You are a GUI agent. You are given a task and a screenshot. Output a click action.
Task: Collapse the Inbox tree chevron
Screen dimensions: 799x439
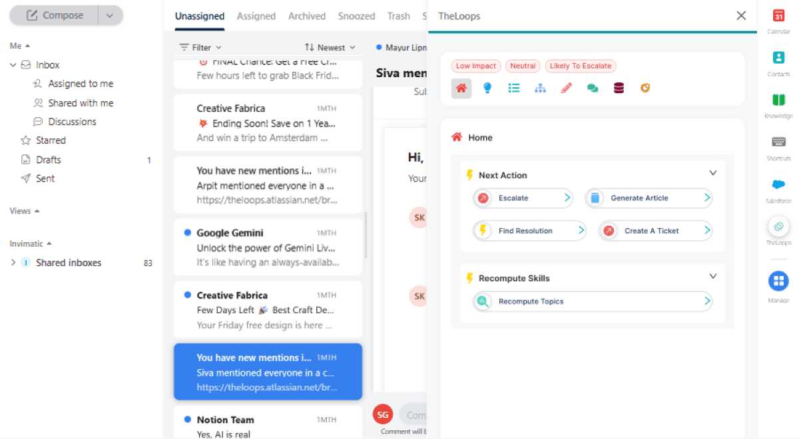13,65
